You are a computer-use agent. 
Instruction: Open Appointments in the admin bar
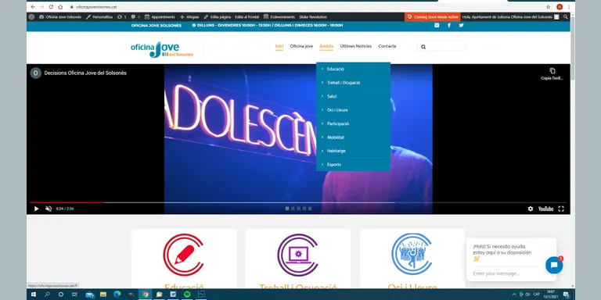pos(160,17)
